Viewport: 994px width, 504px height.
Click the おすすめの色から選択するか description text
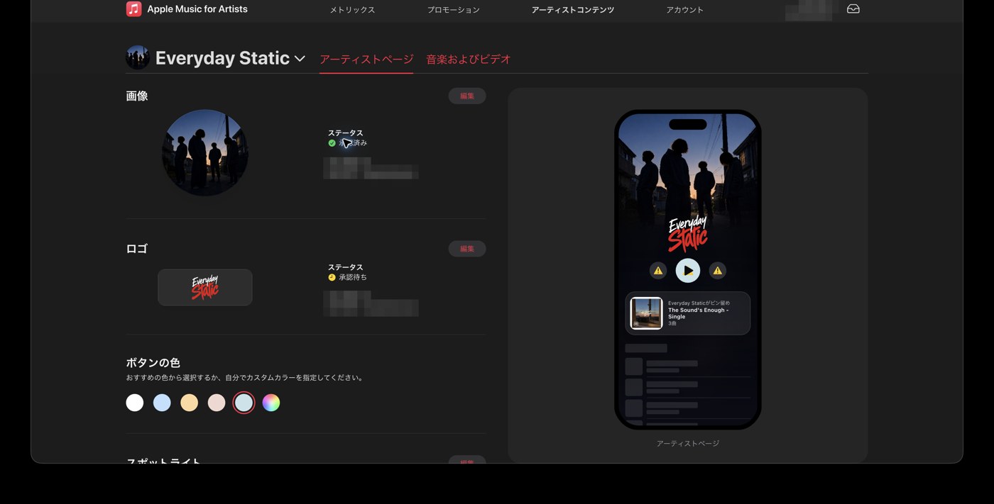[246, 378]
